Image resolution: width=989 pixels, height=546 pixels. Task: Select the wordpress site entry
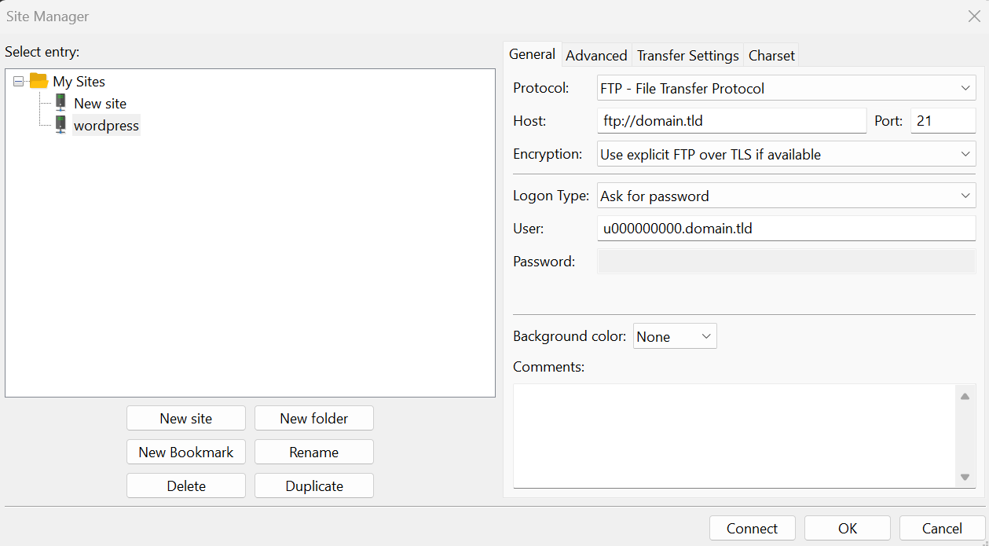click(106, 124)
